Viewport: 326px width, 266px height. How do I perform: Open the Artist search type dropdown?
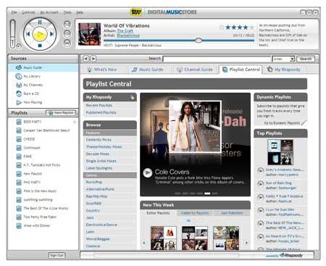click(283, 59)
